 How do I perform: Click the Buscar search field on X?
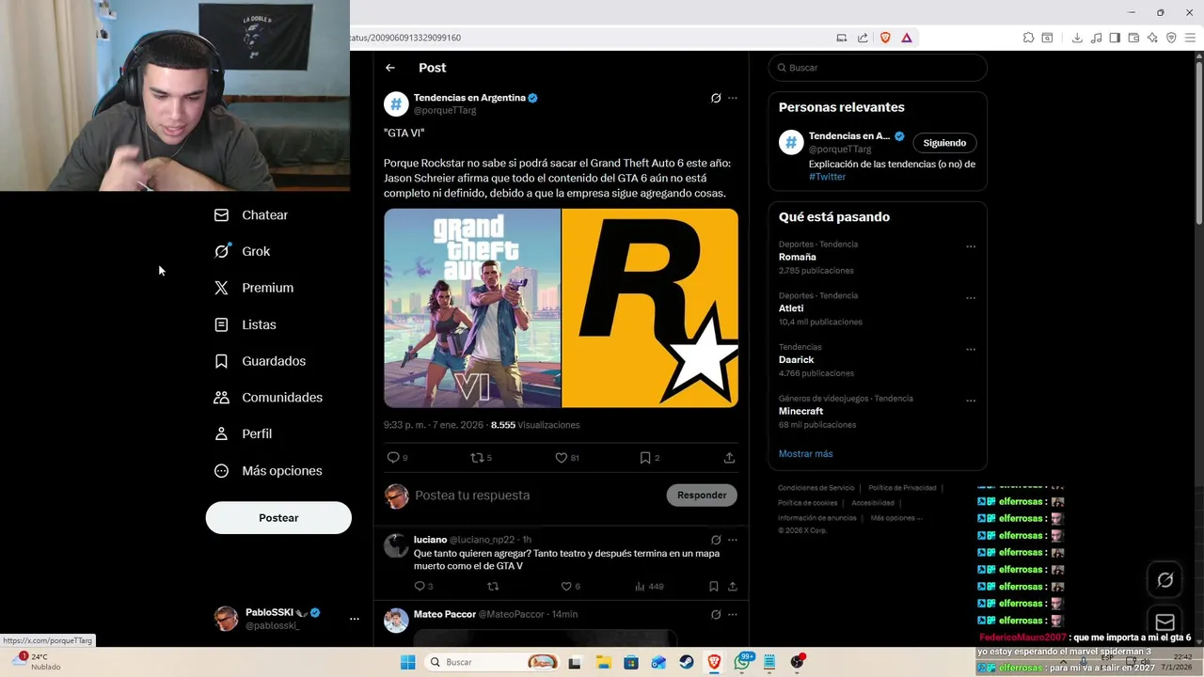pos(878,68)
